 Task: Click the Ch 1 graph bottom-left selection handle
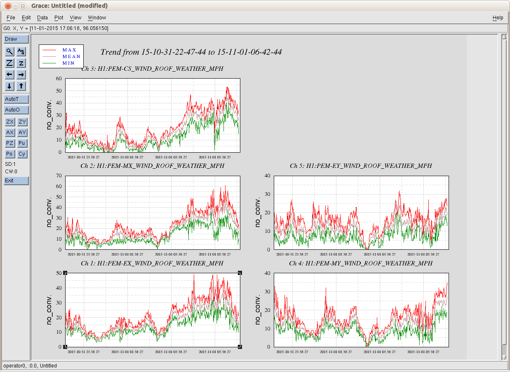66,347
